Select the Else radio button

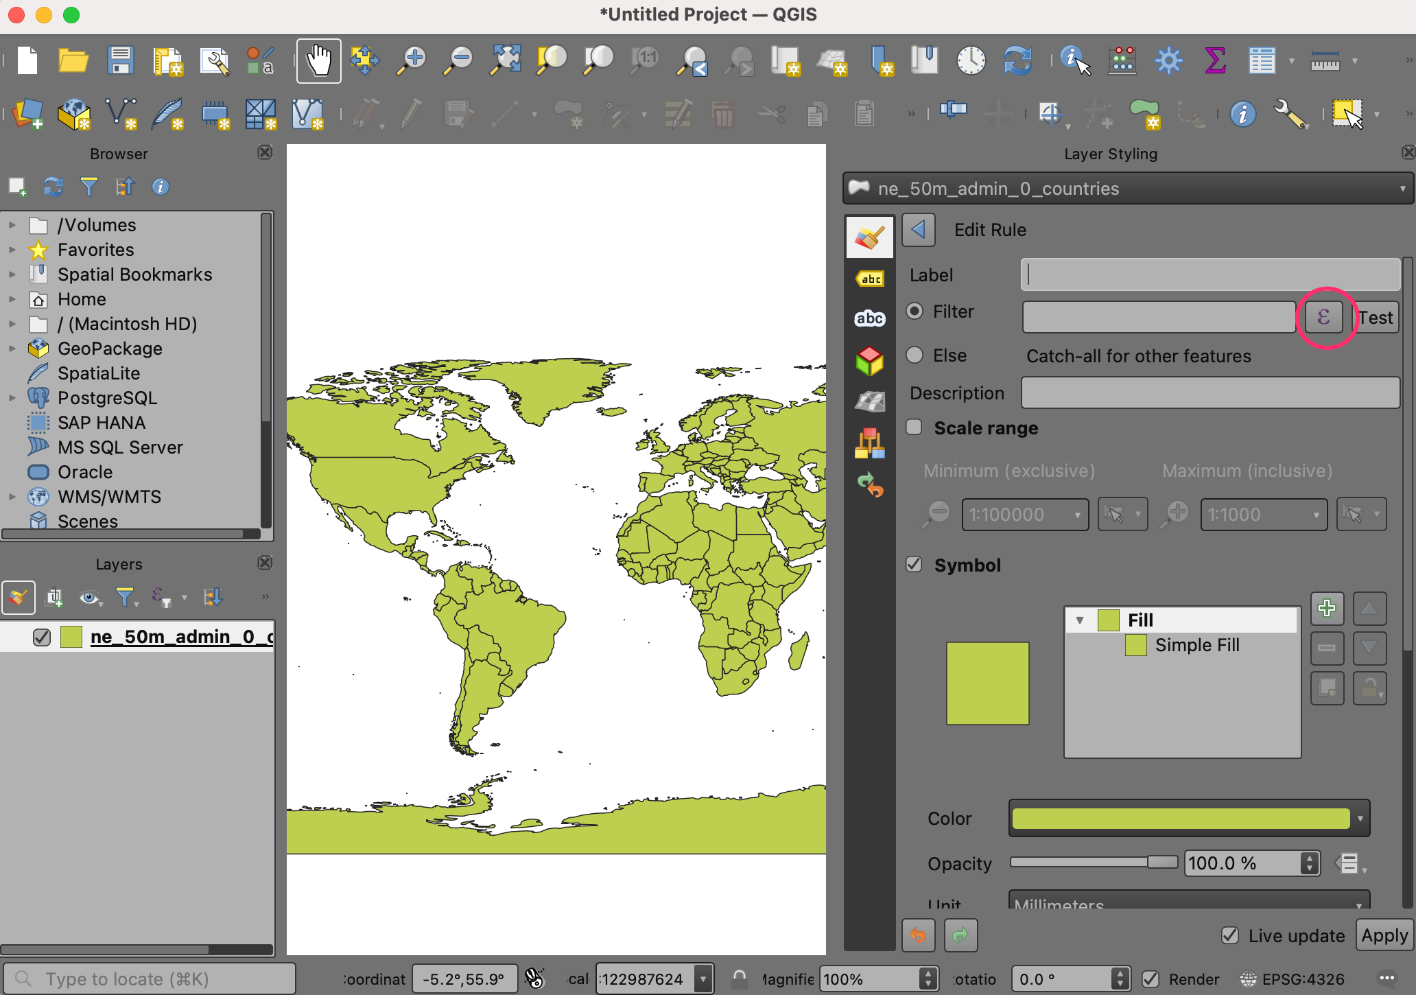914,355
